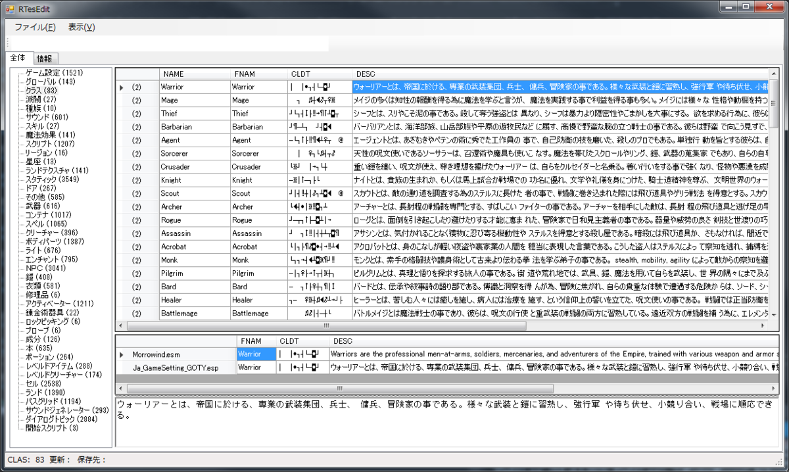The height and width of the screenshot is (472, 789).
Task: Select the Mage cell in the NAME column
Action: pyautogui.click(x=195, y=100)
